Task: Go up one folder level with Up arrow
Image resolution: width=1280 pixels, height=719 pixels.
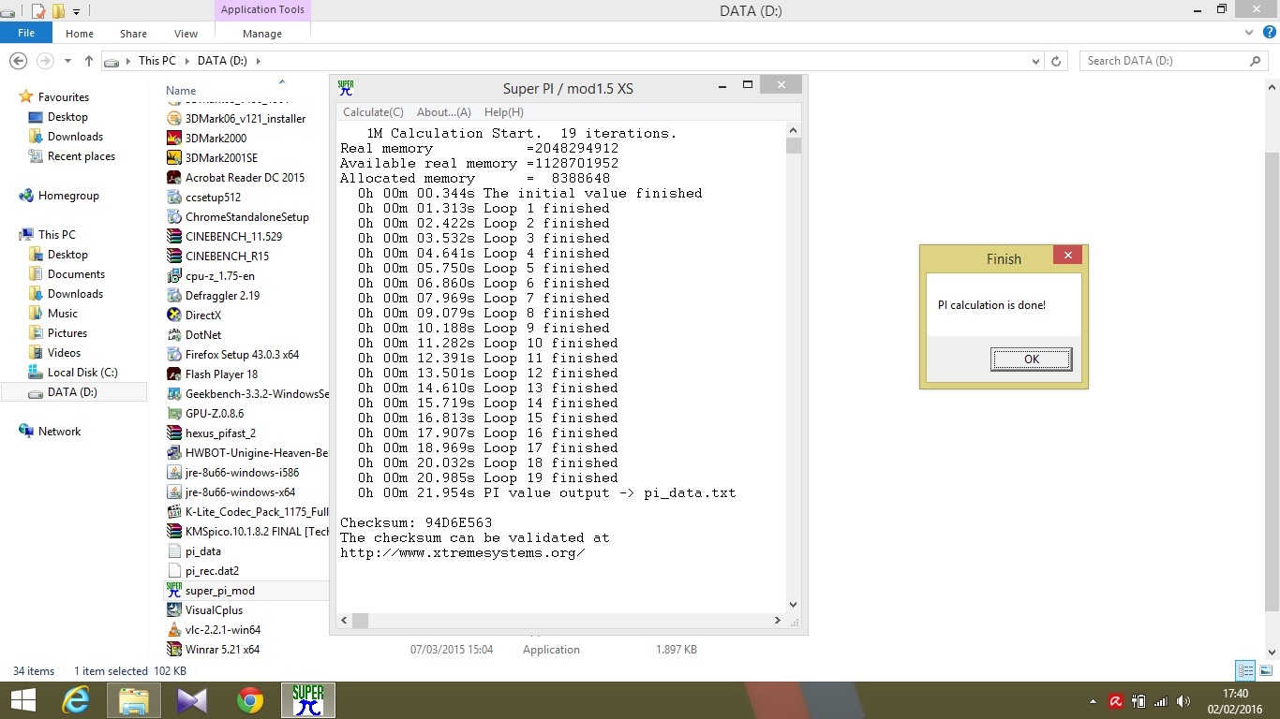Action: coord(89,61)
